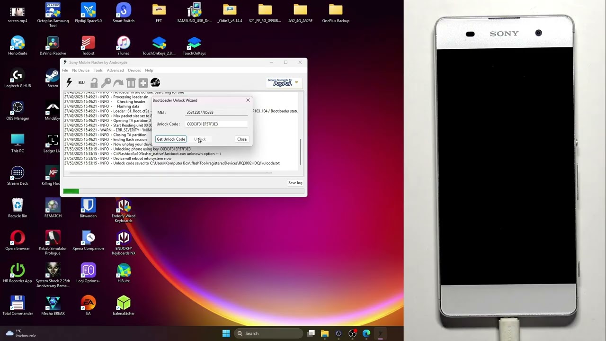Close BootLoader Unlock Wizard with X
This screenshot has width=606, height=341.
[x=248, y=100]
